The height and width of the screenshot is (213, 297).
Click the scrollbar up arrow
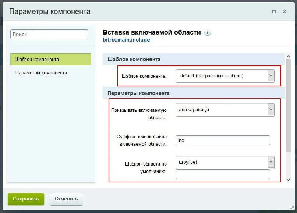coord(288,56)
